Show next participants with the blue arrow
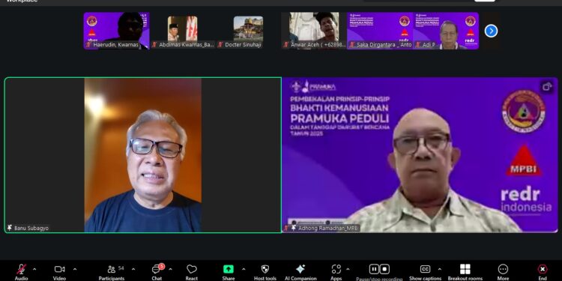 coord(491,31)
